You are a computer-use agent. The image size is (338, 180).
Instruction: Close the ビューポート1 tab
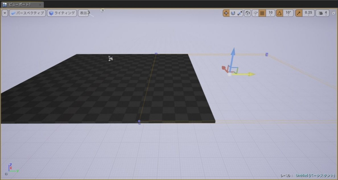pos(40,5)
